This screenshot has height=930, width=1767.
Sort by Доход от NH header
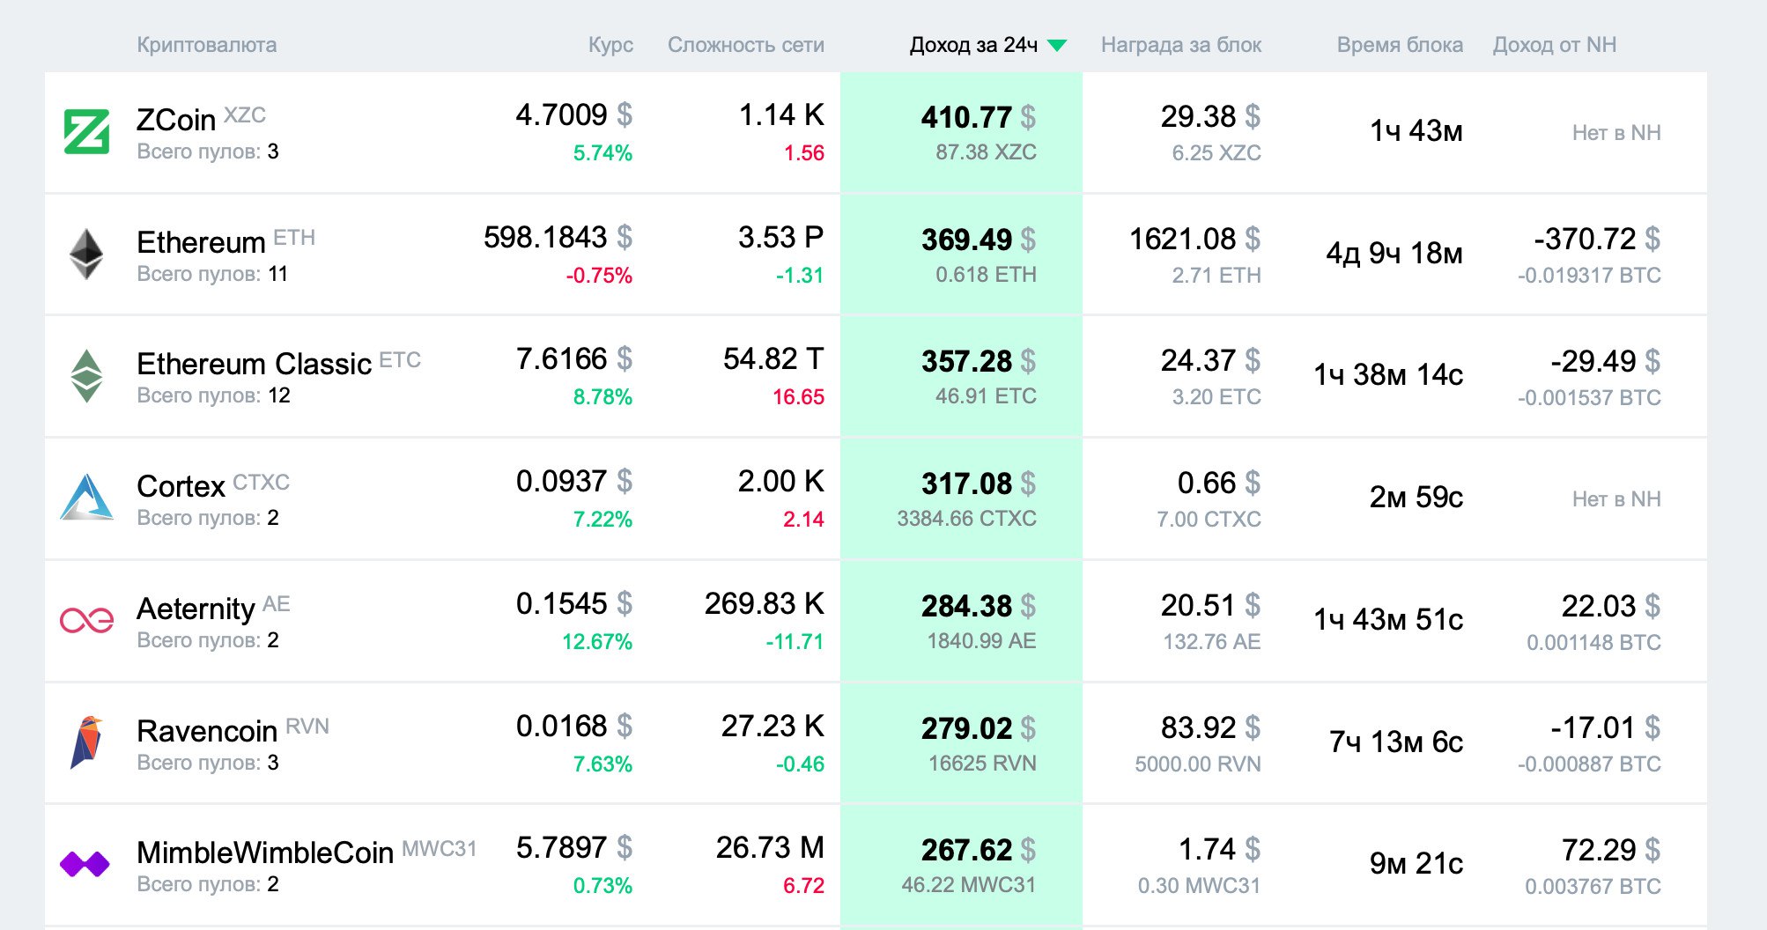1554,45
